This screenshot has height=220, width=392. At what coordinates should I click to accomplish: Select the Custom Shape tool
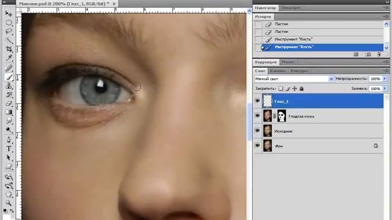tap(9, 167)
